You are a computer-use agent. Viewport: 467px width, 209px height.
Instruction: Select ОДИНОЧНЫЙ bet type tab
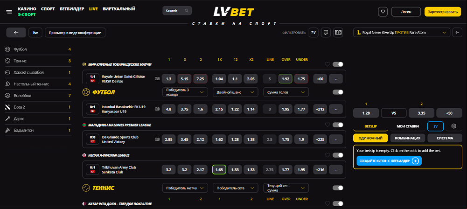[x=370, y=138]
